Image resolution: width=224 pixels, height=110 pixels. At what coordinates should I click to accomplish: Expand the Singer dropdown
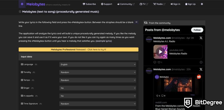point(98,88)
